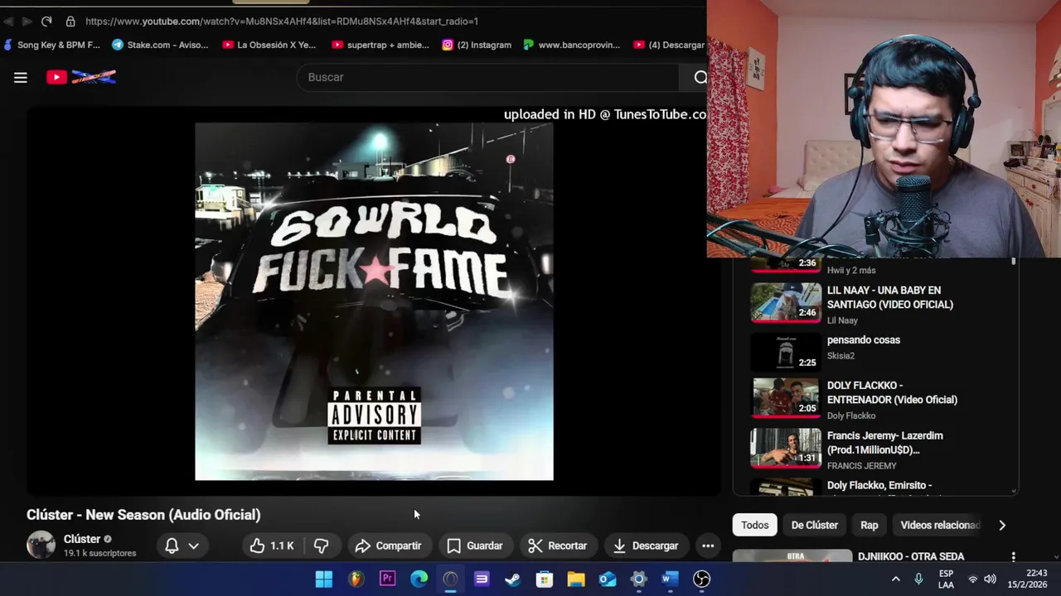Click the Descargar download button
The width and height of the screenshot is (1061, 596).
pyautogui.click(x=646, y=546)
